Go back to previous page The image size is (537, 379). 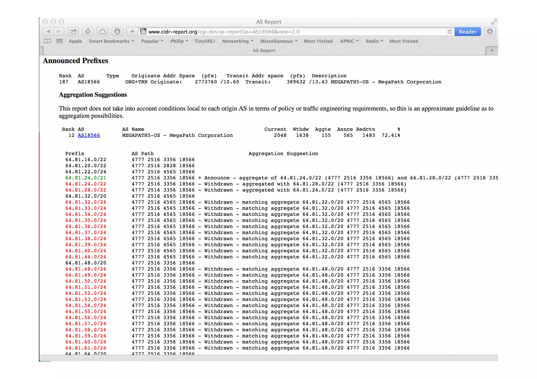pos(48,32)
